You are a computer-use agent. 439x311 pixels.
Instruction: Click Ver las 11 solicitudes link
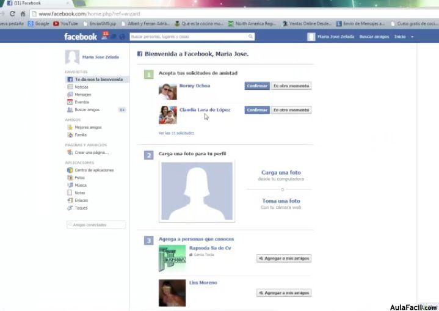coord(176,133)
